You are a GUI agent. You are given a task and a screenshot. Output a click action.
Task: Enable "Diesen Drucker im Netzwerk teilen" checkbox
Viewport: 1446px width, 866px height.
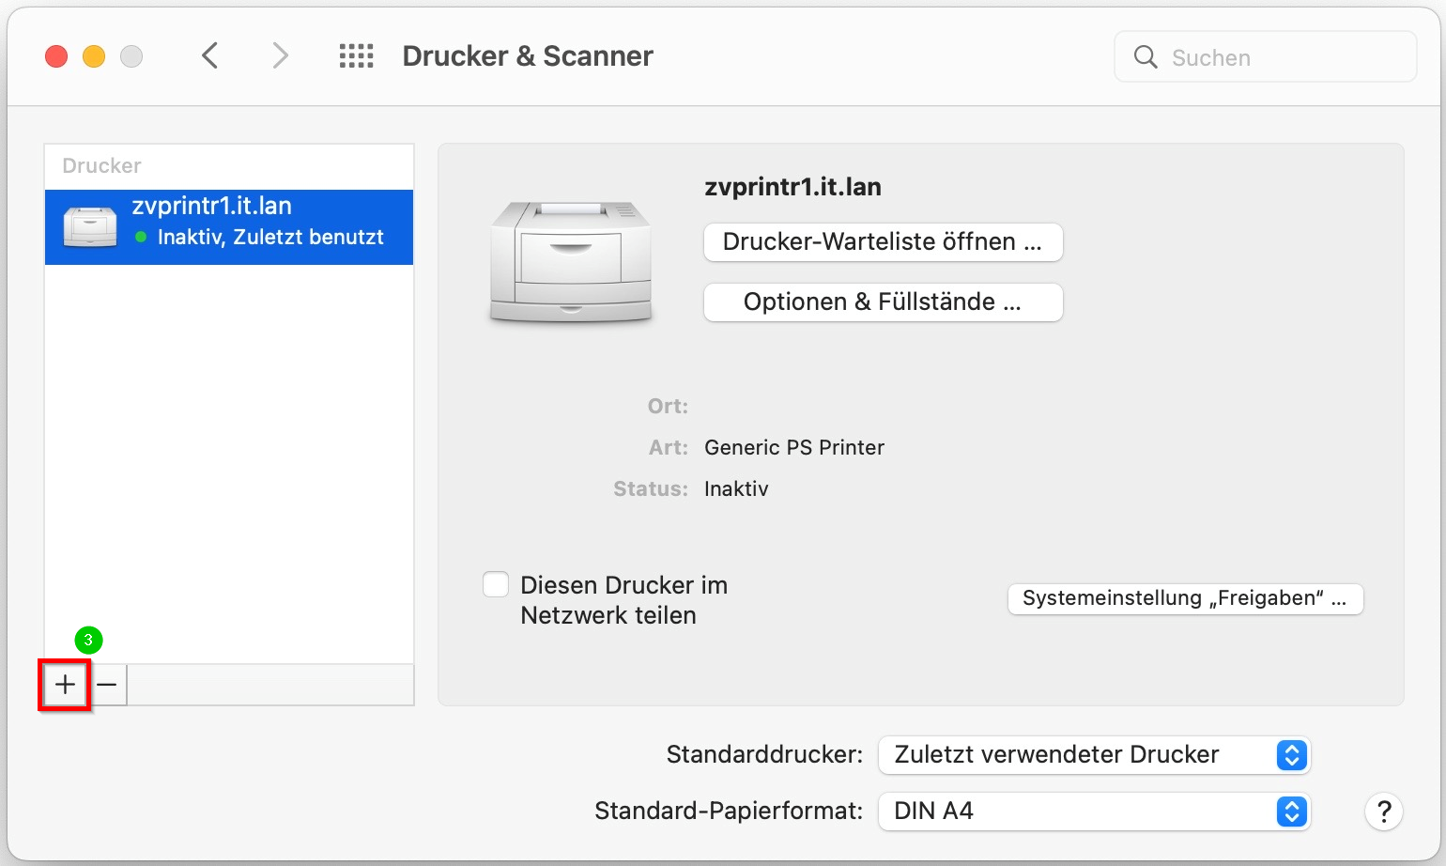tap(496, 585)
